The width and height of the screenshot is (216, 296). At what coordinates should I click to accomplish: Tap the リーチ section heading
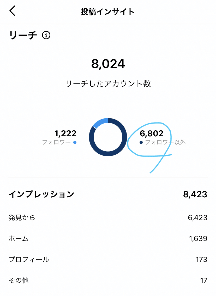[23, 35]
